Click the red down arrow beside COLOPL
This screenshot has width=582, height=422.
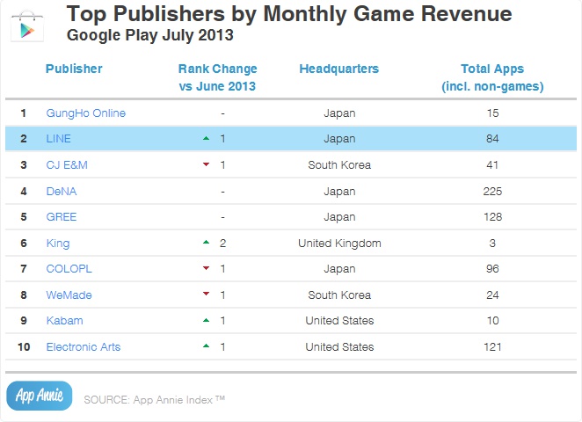(205, 269)
